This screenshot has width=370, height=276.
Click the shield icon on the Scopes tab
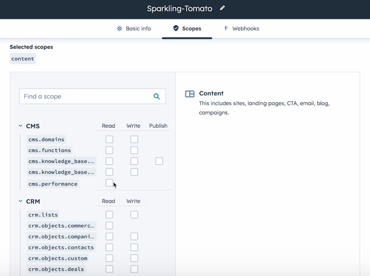[176, 28]
